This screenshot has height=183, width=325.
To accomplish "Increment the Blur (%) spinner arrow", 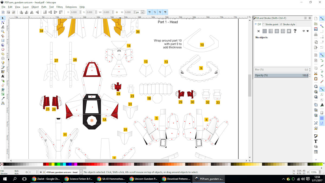I will pyautogui.click(x=310, y=69).
